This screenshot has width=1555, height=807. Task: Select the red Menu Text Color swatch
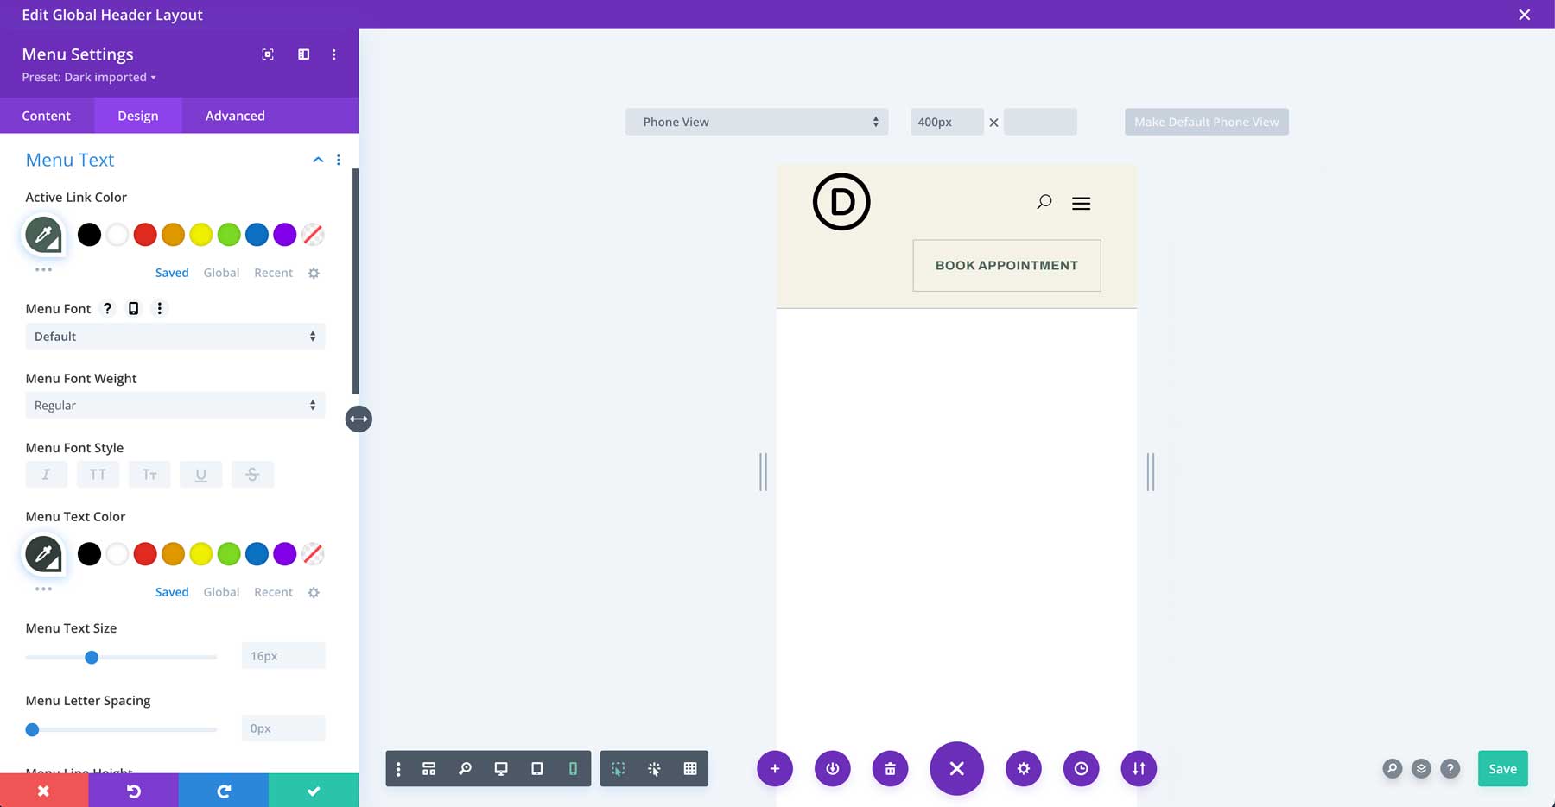pos(145,553)
